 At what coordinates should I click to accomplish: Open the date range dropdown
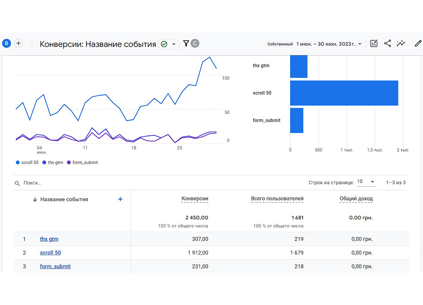click(329, 44)
